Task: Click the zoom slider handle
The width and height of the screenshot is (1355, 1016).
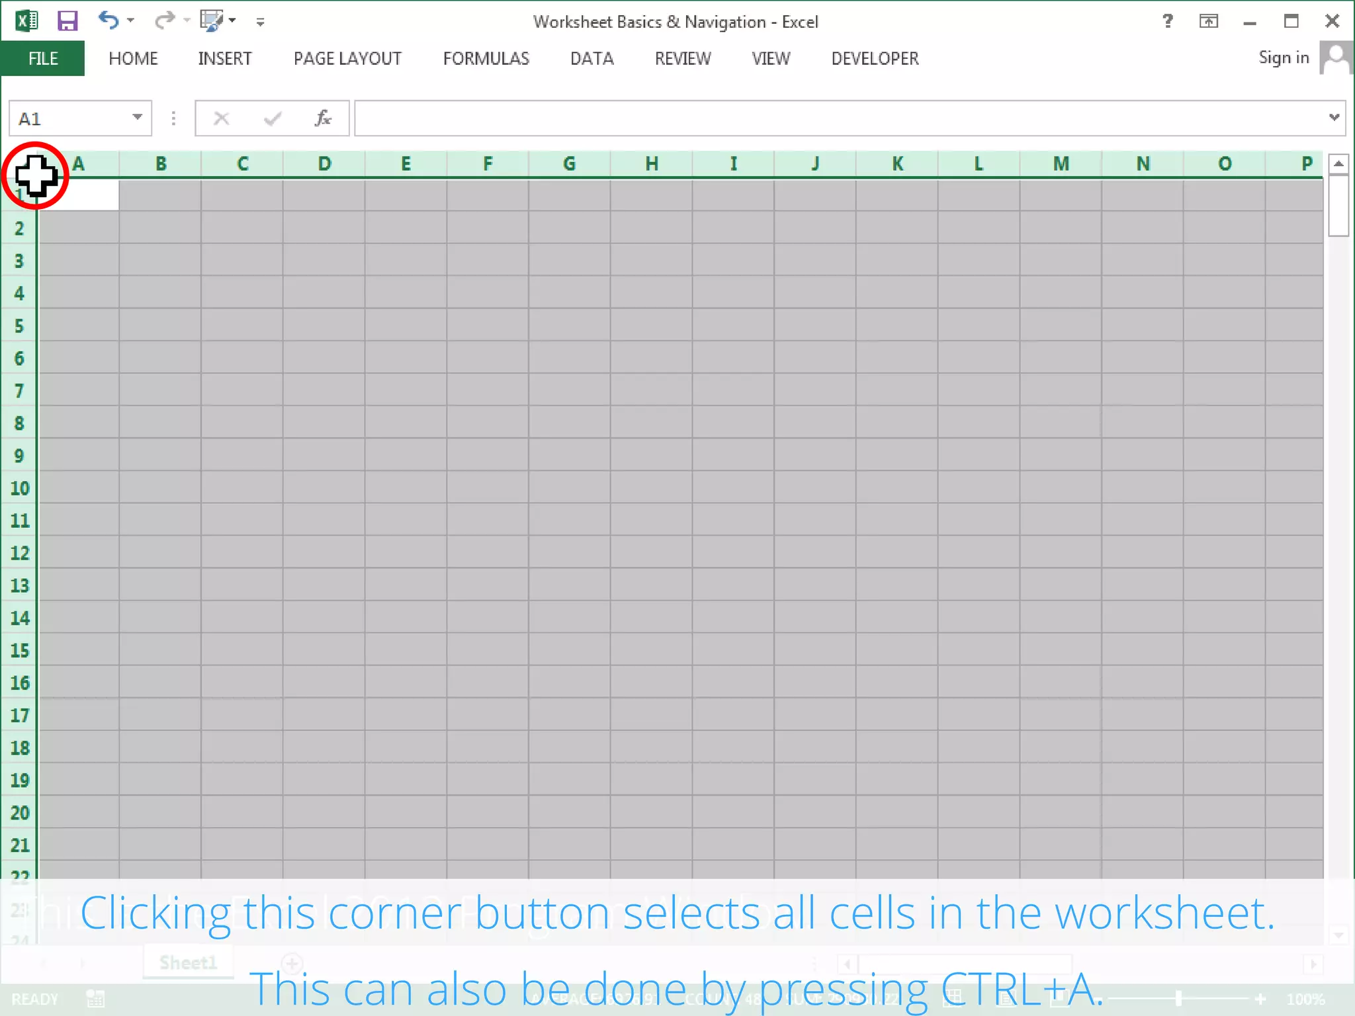Action: point(1178,998)
